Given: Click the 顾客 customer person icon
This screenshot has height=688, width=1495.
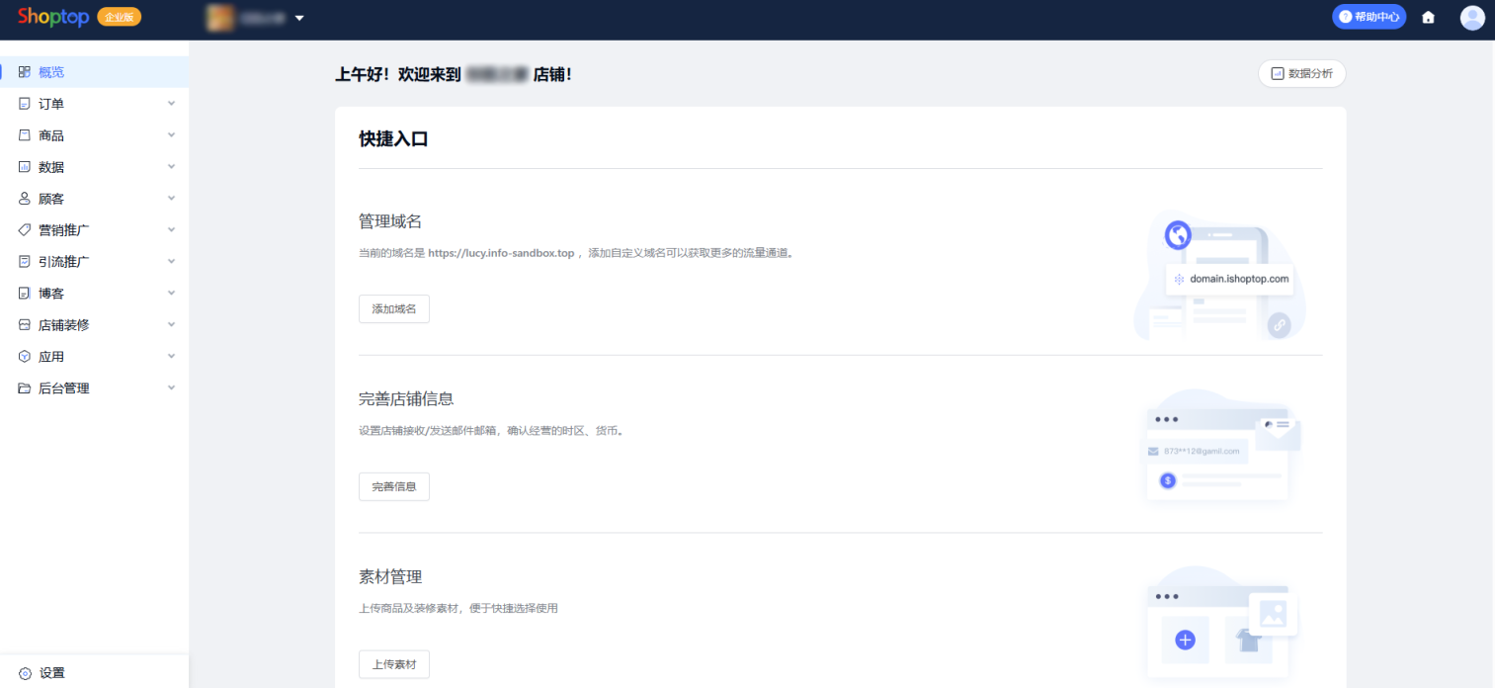Looking at the screenshot, I should click(x=25, y=199).
